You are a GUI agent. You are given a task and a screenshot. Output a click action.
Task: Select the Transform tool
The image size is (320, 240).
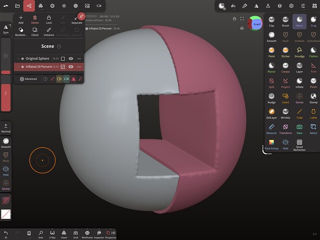pos(285,129)
